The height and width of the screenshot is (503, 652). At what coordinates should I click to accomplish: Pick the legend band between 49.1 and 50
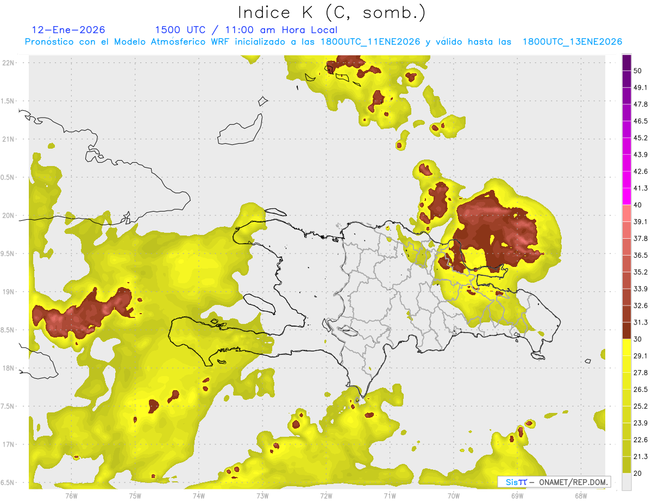(626, 79)
